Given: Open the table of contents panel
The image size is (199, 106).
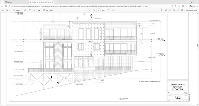Looking at the screenshot, I should [3, 10].
